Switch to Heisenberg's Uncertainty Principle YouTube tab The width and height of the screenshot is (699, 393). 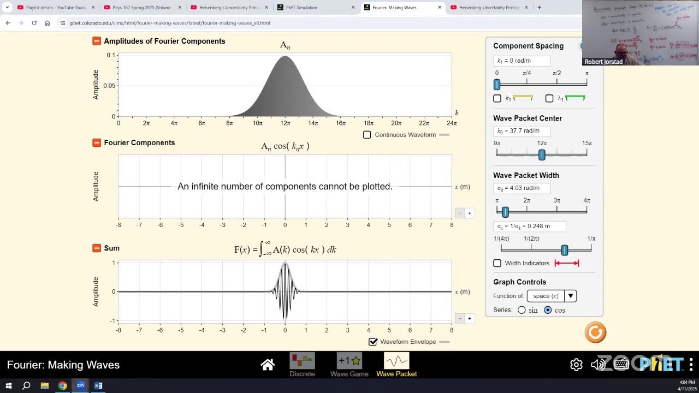pos(229,8)
